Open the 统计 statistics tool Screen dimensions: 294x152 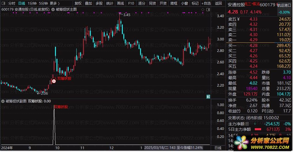110,3
